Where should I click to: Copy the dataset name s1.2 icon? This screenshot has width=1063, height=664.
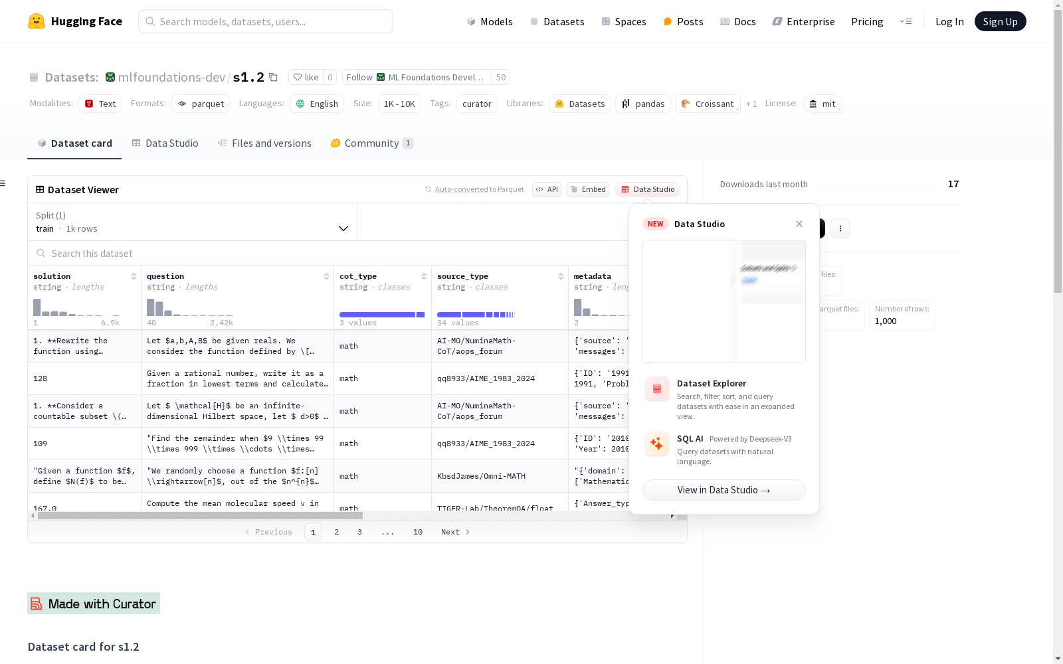[x=273, y=77]
